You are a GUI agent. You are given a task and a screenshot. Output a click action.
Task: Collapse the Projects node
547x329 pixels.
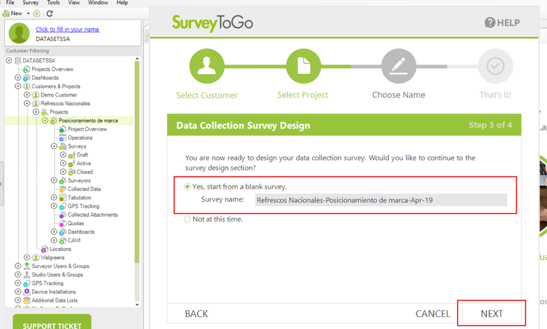click(36, 112)
